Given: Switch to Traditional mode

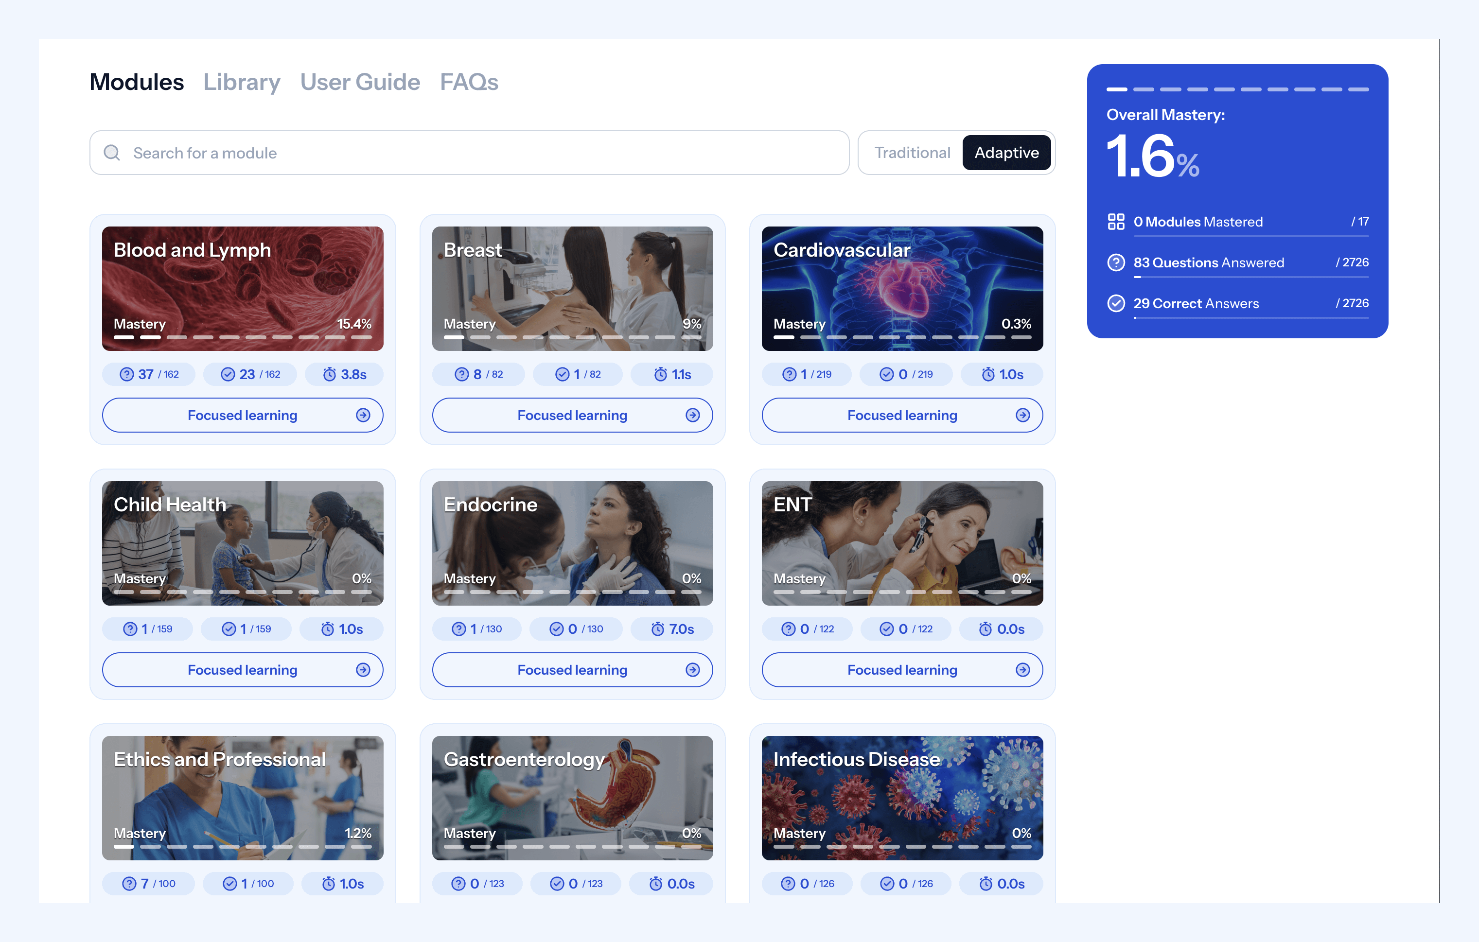Looking at the screenshot, I should point(912,152).
